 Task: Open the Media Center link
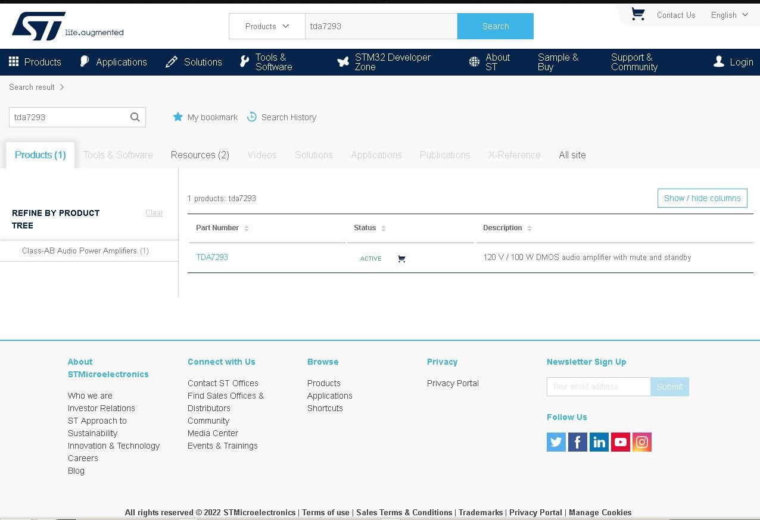coord(213,433)
